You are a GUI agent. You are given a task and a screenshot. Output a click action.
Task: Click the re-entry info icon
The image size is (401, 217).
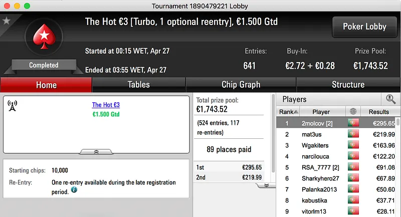click(x=74, y=190)
